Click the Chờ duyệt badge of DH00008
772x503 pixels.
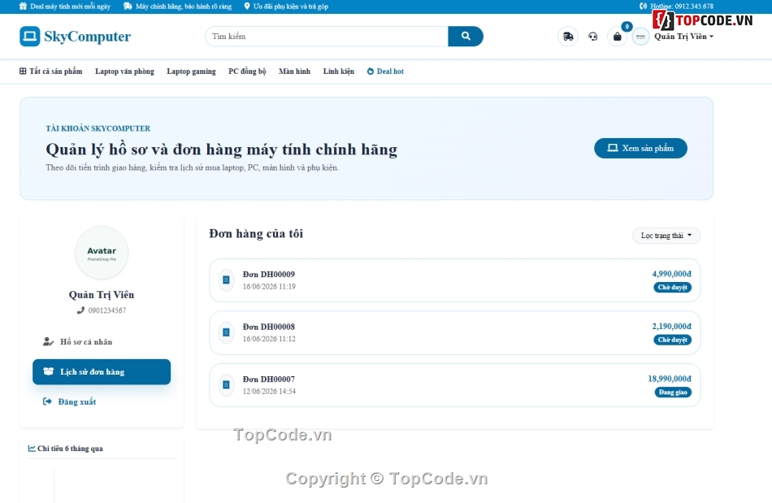coord(673,340)
